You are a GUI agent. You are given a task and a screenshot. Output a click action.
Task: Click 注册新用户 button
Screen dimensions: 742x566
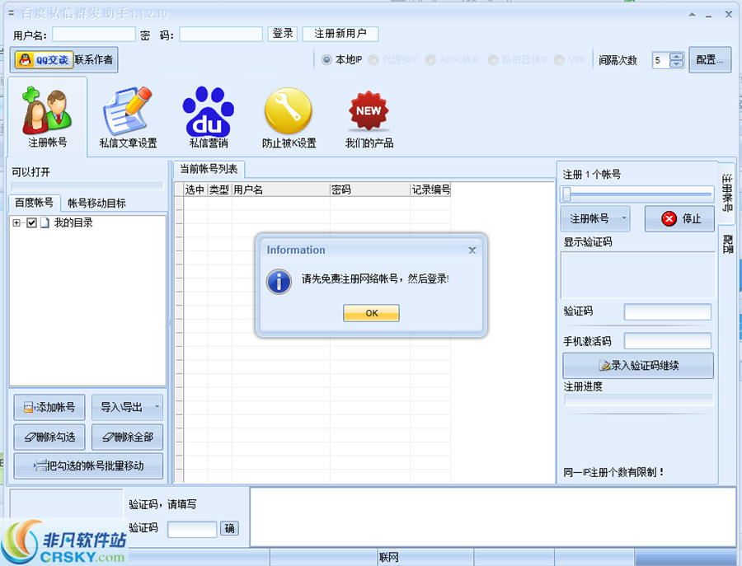click(340, 34)
